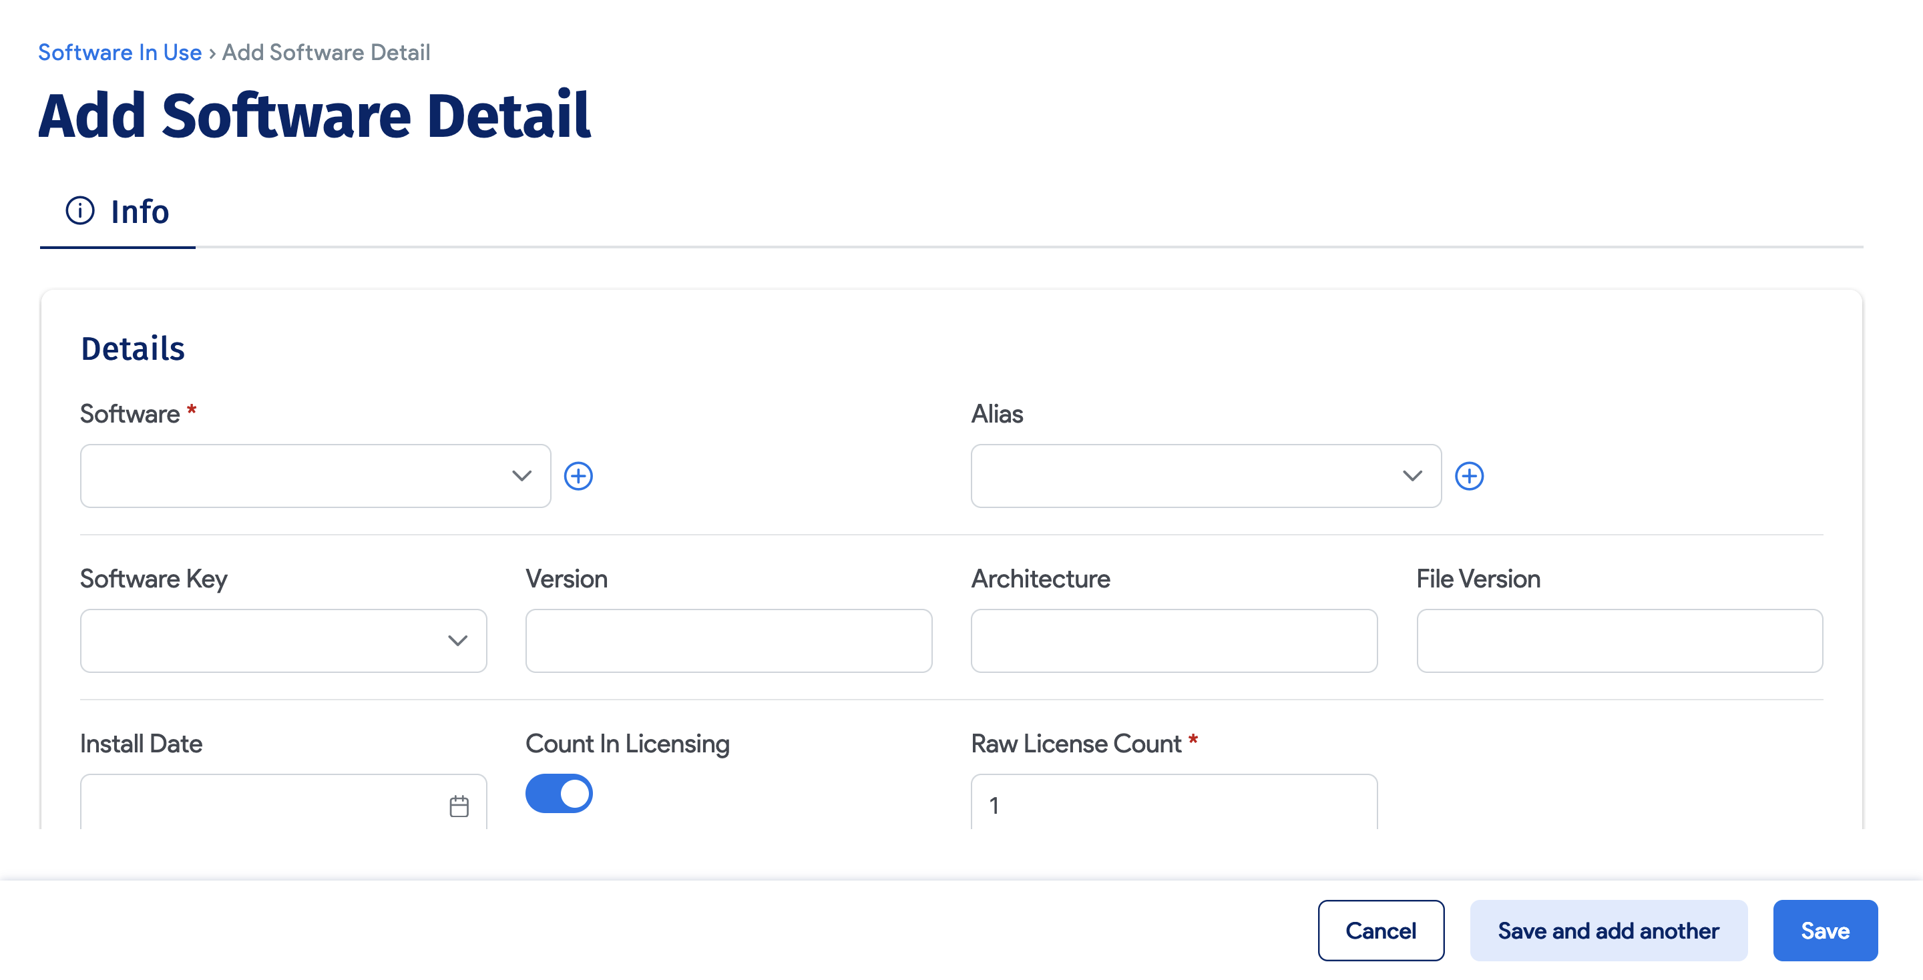Open the Software dropdown
The height and width of the screenshot is (980, 1923).
pyautogui.click(x=314, y=475)
